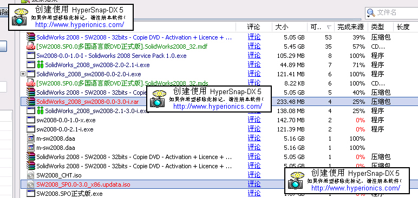Viewport: 418px width, 198px height.
Task: Open 评论 link for SW2008_CHT.iso
Action: point(254,175)
